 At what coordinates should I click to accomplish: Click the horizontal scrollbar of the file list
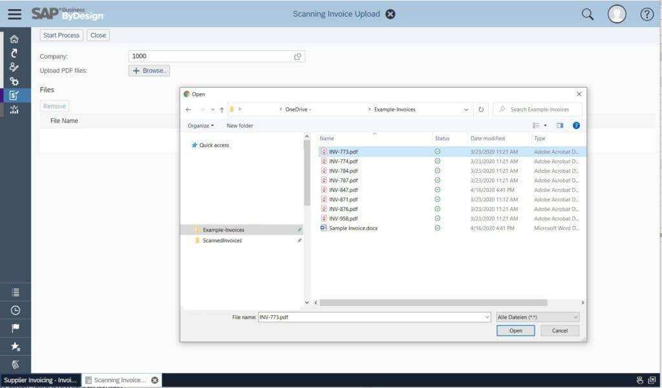coord(434,303)
